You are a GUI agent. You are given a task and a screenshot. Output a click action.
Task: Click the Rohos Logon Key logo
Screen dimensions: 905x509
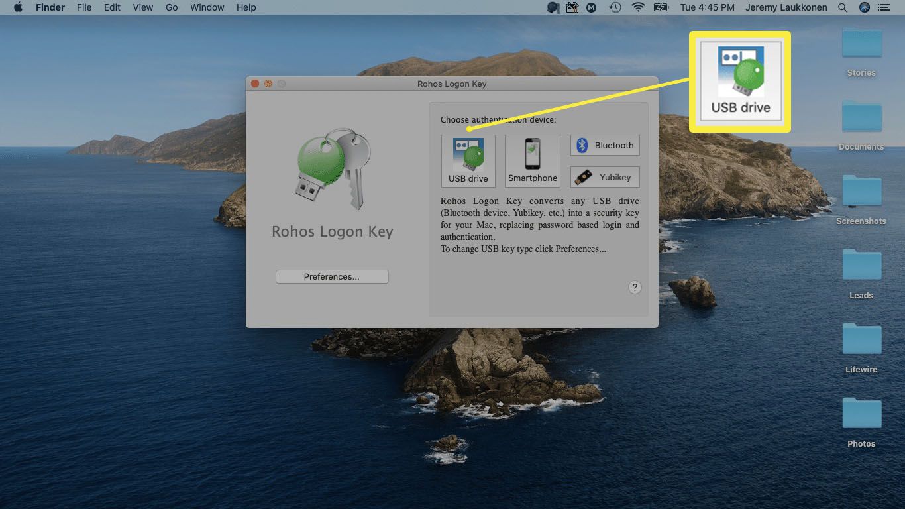click(x=332, y=170)
